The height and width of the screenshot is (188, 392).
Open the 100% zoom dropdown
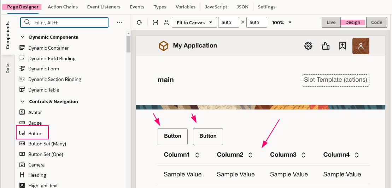click(x=282, y=23)
